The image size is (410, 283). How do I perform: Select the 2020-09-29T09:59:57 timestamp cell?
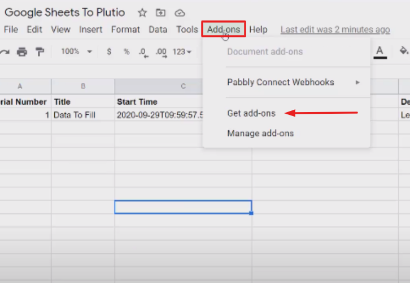click(x=159, y=115)
